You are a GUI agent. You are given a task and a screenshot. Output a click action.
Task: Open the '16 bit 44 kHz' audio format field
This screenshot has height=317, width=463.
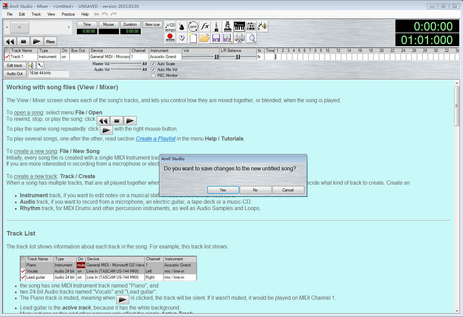pos(48,73)
